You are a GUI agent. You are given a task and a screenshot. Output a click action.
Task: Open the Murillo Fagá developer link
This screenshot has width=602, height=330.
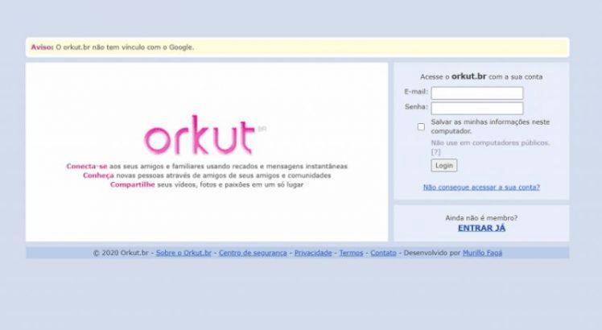click(482, 253)
